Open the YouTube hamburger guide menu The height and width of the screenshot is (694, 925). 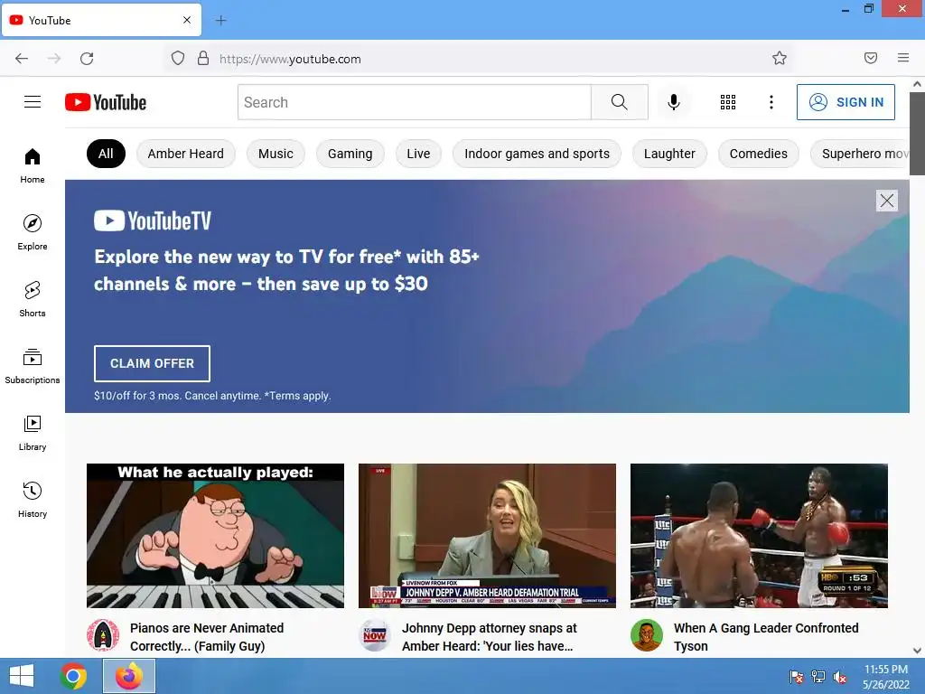coord(33,102)
